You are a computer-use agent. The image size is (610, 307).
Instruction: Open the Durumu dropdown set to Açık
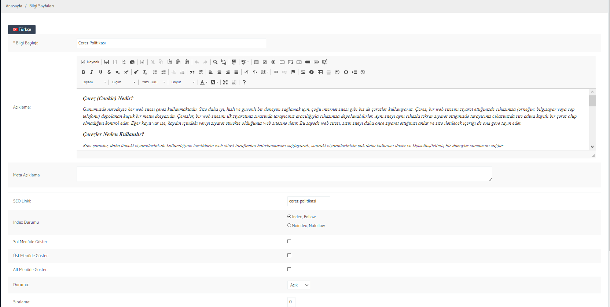(x=299, y=285)
